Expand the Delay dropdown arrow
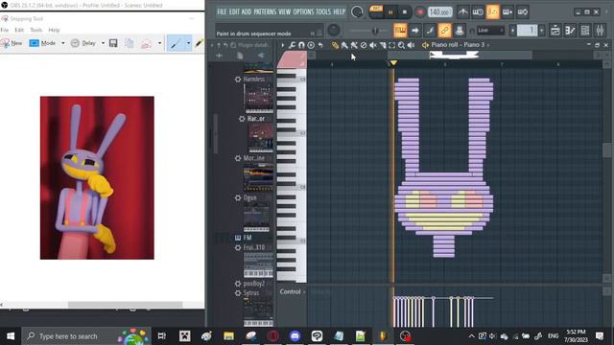This screenshot has width=614, height=345. pyautogui.click(x=103, y=43)
